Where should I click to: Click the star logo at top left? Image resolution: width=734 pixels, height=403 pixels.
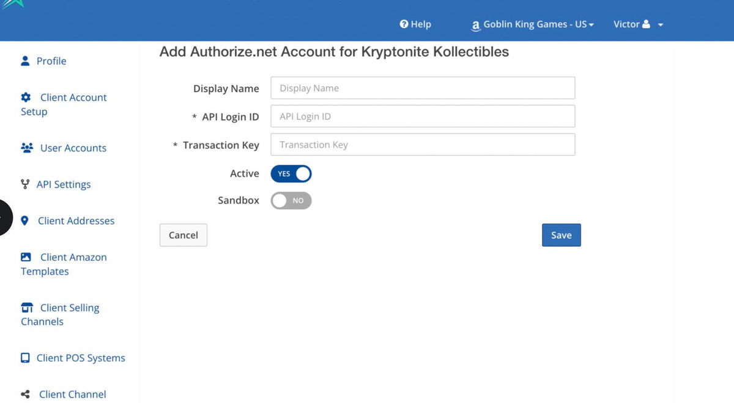[x=12, y=4]
